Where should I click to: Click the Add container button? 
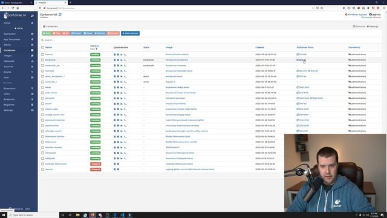point(131,33)
